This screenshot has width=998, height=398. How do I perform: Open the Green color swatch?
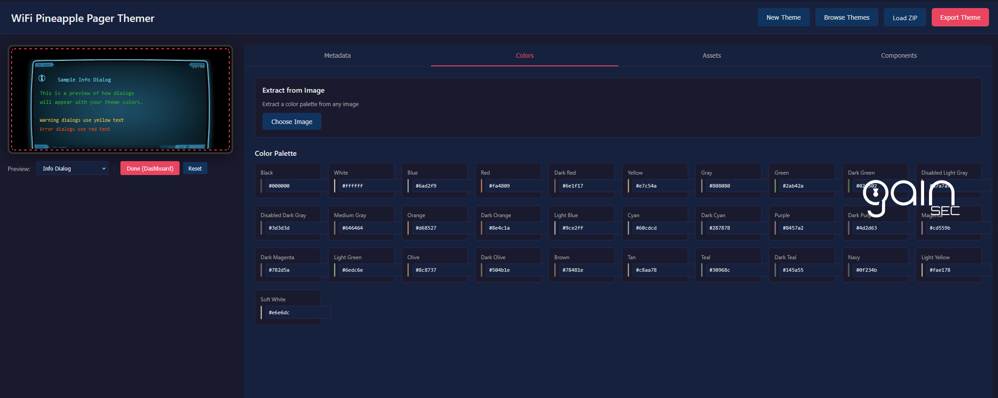click(x=775, y=186)
